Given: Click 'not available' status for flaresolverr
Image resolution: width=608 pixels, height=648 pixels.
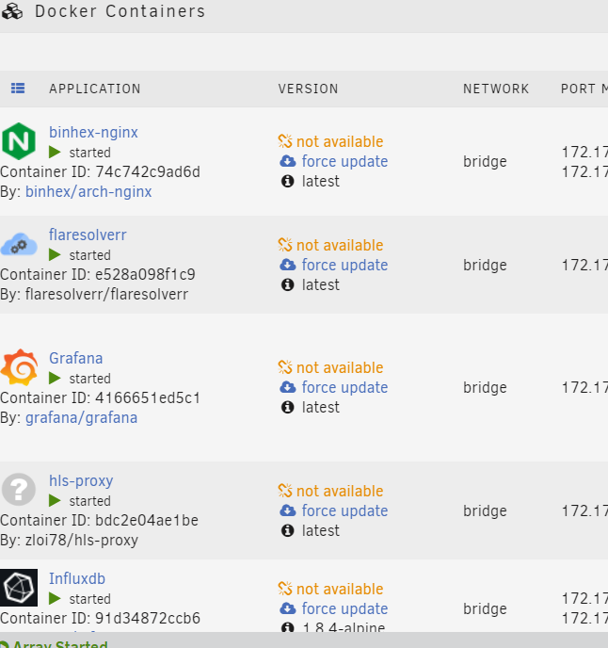Looking at the screenshot, I should point(340,245).
